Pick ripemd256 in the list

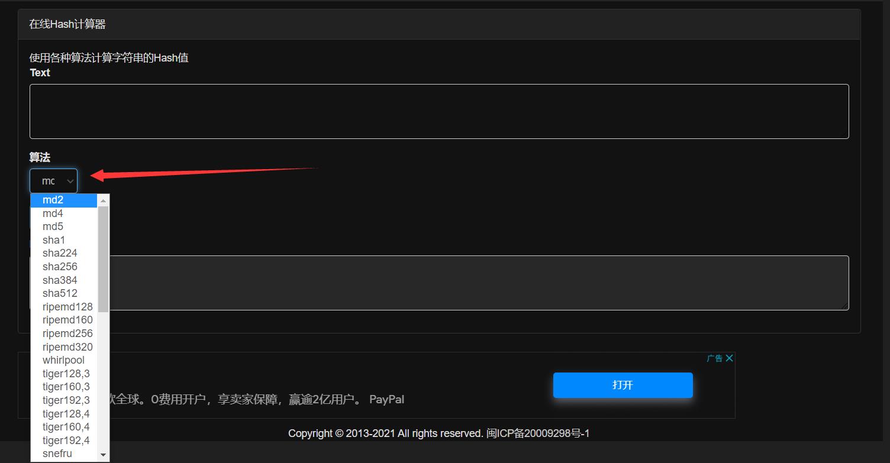(x=64, y=334)
